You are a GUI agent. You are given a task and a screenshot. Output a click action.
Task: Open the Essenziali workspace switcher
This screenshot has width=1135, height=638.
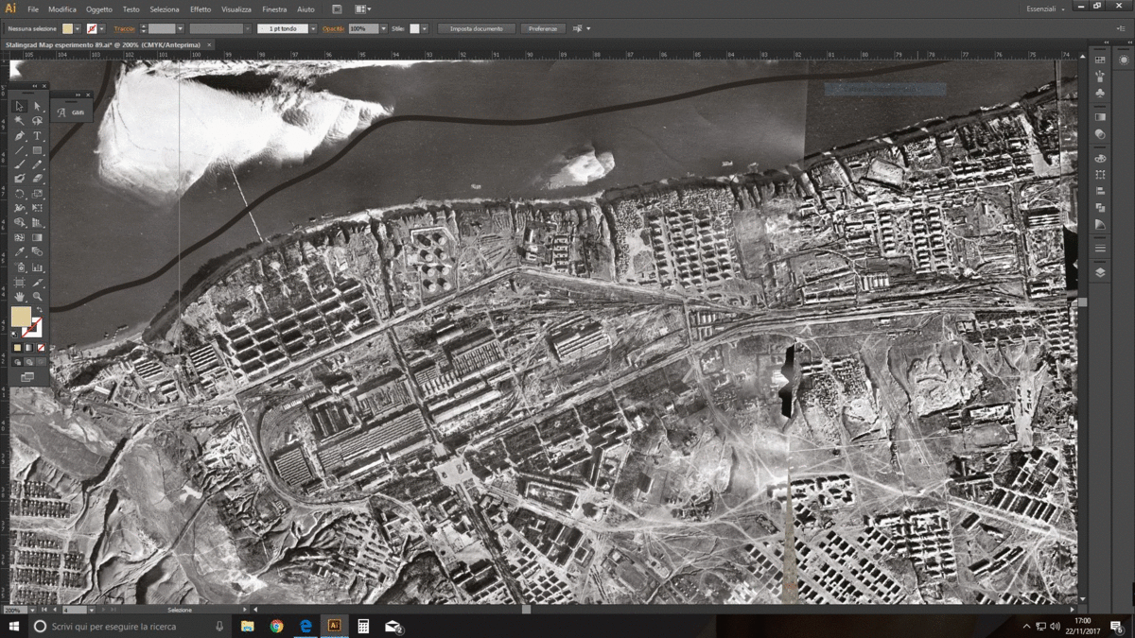pos(1045,9)
